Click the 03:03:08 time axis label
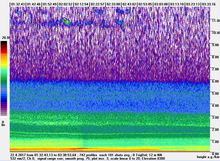220x161 pixels. click(x=161, y=4)
